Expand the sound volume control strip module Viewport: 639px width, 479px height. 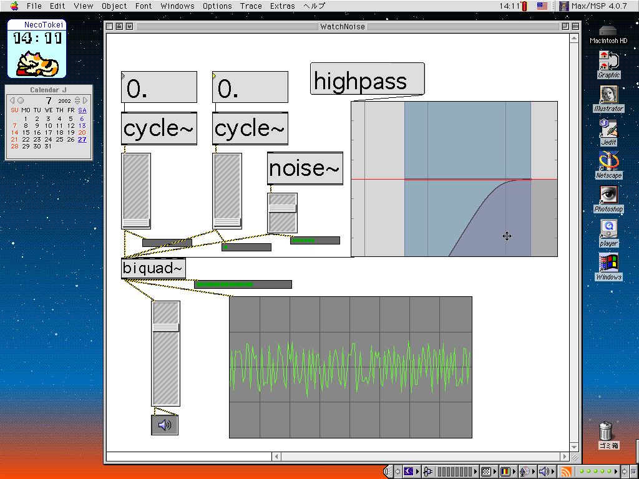[546, 472]
